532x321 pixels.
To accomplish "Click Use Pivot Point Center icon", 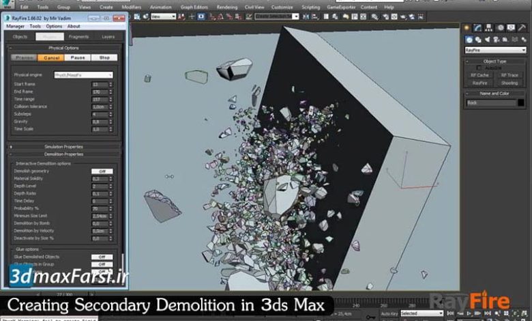I will coord(182,16).
